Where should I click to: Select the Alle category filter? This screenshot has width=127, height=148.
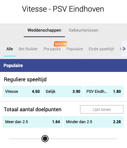10,49
